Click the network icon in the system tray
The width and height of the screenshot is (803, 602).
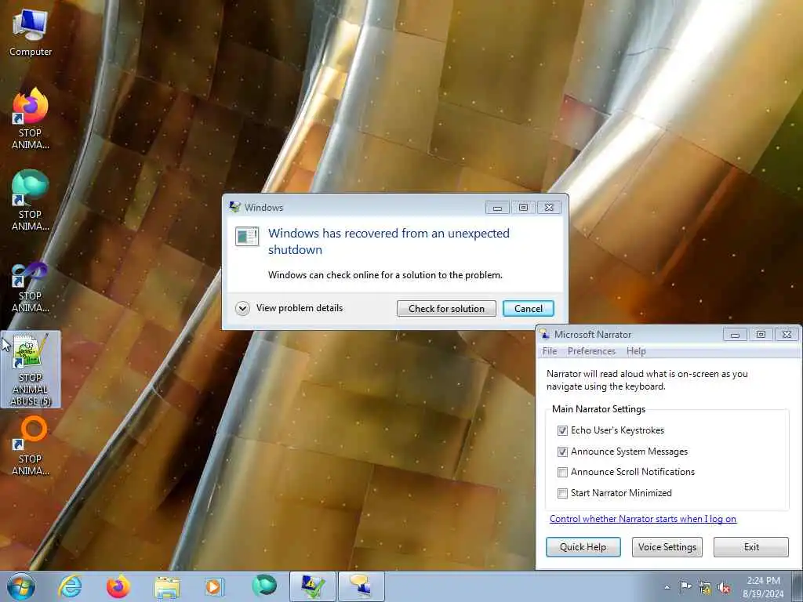pyautogui.click(x=705, y=587)
